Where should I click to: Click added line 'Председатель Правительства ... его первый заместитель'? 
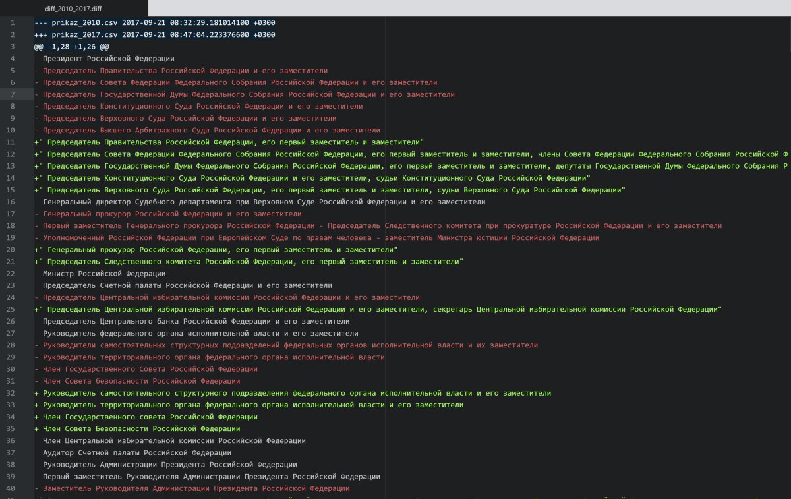pyautogui.click(x=229, y=142)
